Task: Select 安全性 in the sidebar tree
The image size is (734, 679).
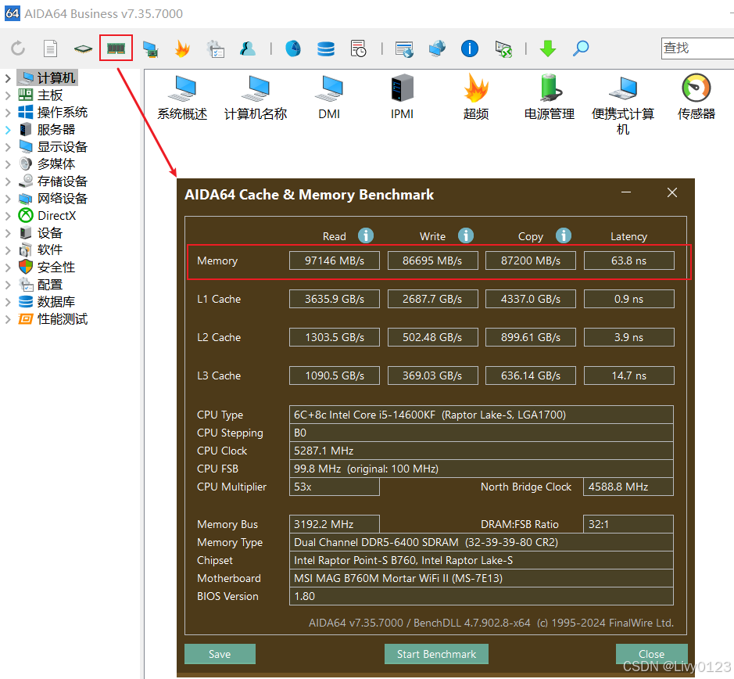Action: pyautogui.click(x=55, y=267)
